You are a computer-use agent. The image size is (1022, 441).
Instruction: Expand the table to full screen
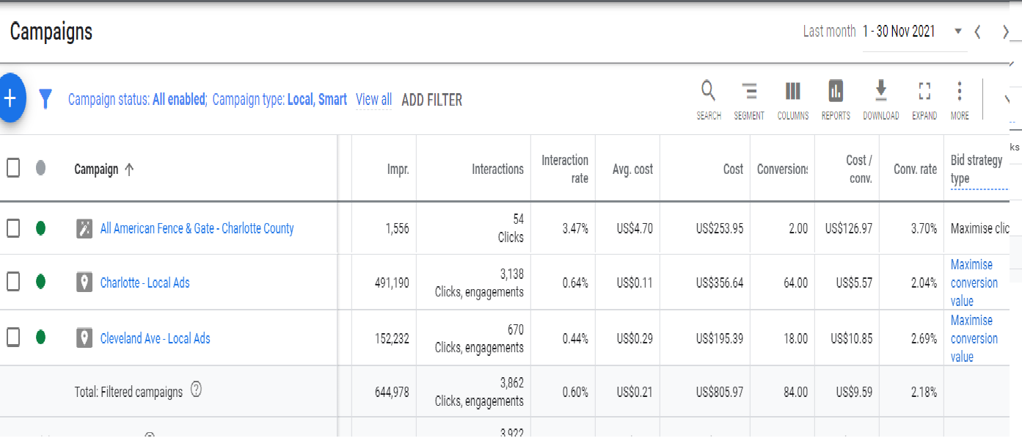tap(924, 91)
